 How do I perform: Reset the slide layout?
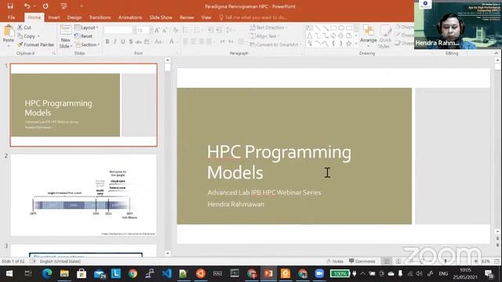pyautogui.click(x=84, y=36)
